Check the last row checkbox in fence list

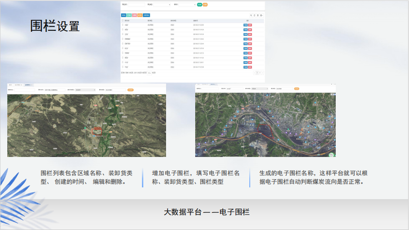point(122,67)
